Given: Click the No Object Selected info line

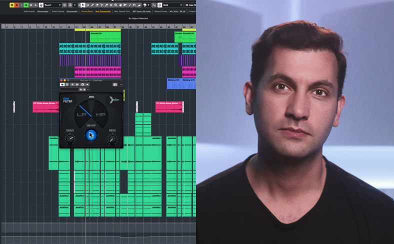Looking at the screenshot, I should pos(138,18).
